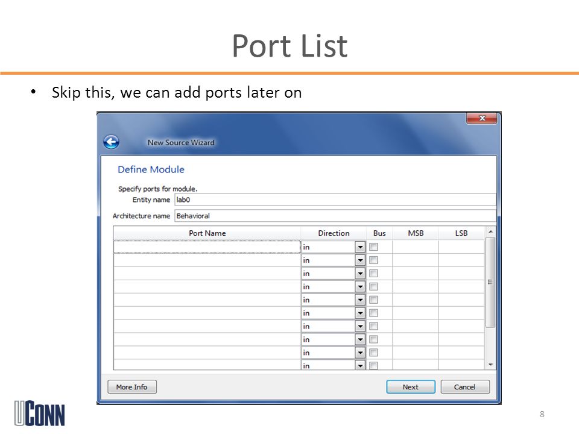Screen dimensions: 579x434
Task: Click the first row MSB cell
Action: click(416, 247)
